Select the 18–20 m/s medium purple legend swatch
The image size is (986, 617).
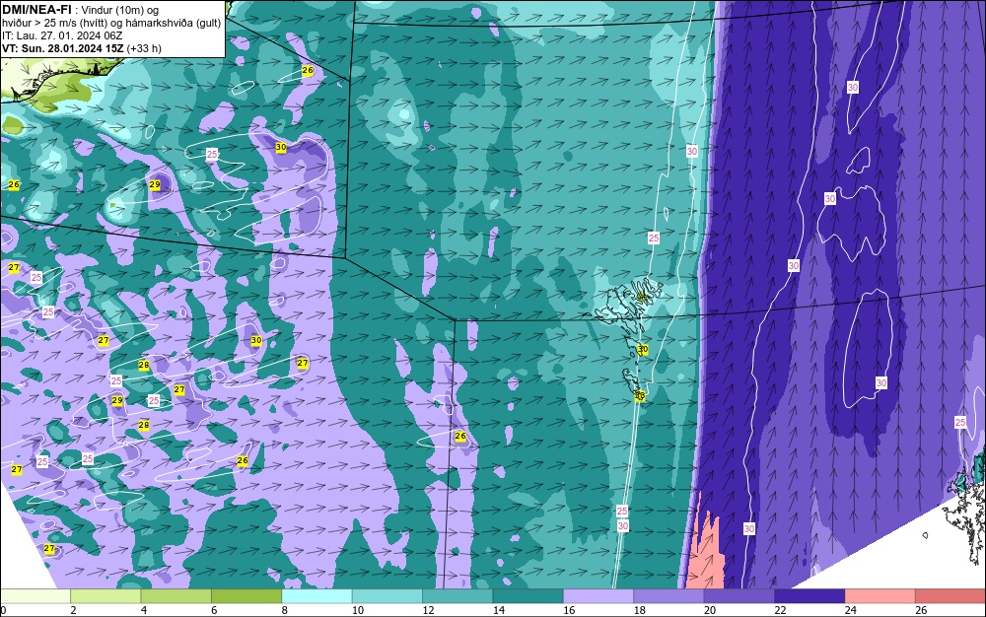point(669,596)
